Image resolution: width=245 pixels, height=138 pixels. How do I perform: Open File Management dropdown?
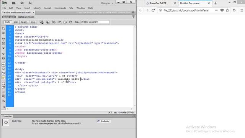(54, 22)
